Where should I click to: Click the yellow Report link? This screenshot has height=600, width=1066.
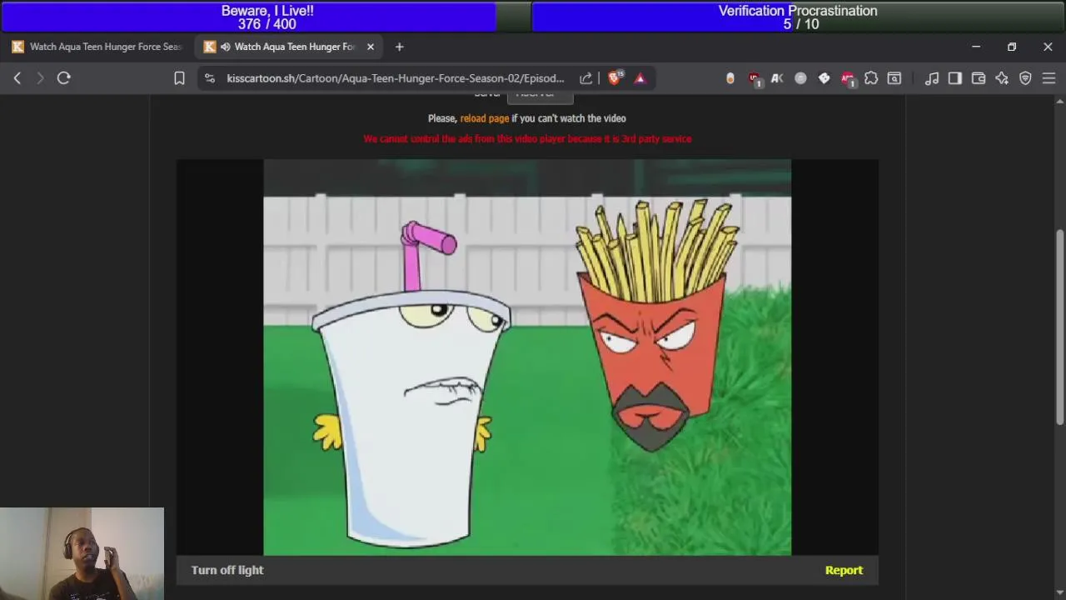(x=844, y=570)
